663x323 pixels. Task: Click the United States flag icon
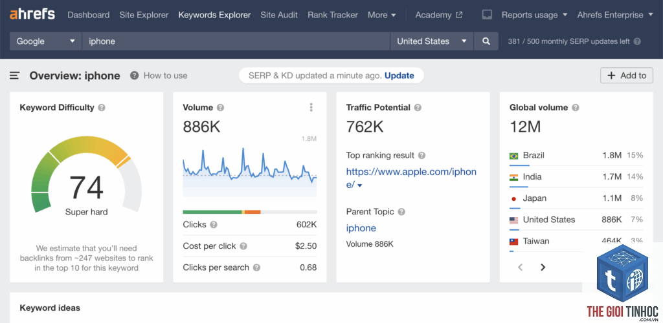[513, 220]
